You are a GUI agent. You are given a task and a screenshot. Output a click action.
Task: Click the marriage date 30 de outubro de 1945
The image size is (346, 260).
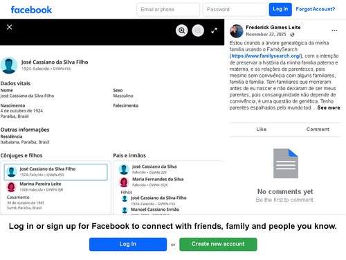[26, 203]
